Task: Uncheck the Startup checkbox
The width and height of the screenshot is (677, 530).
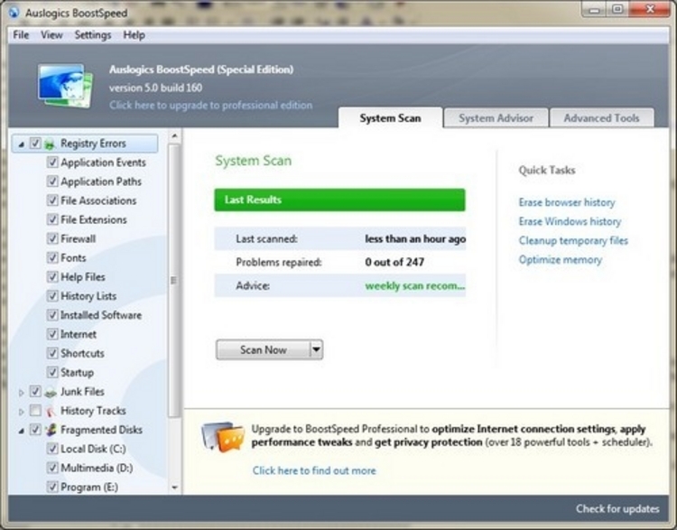Action: [52, 372]
